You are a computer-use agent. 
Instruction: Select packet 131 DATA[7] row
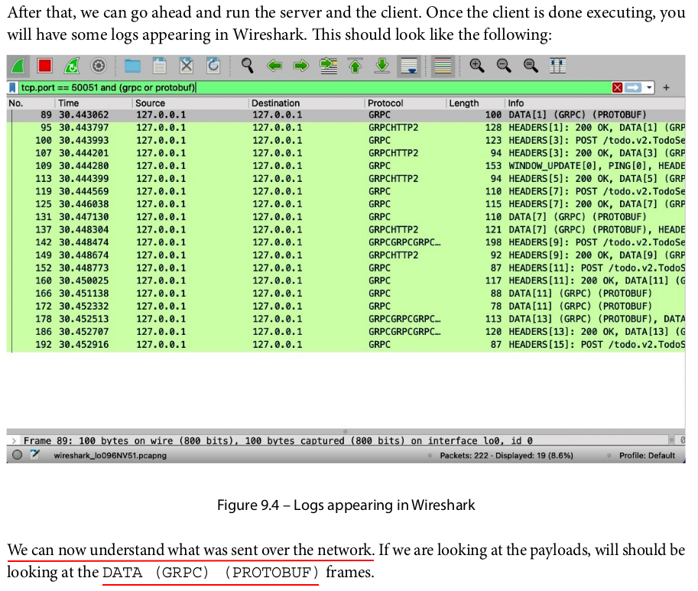coord(346,217)
